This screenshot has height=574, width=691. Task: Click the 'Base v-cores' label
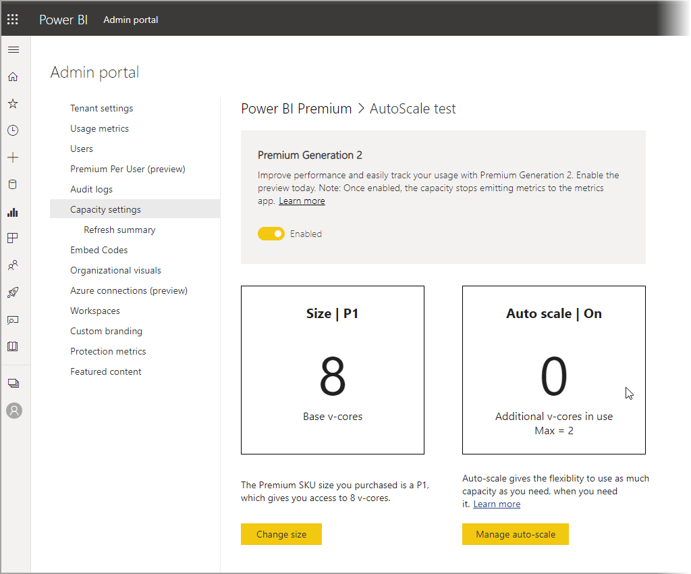tap(333, 417)
